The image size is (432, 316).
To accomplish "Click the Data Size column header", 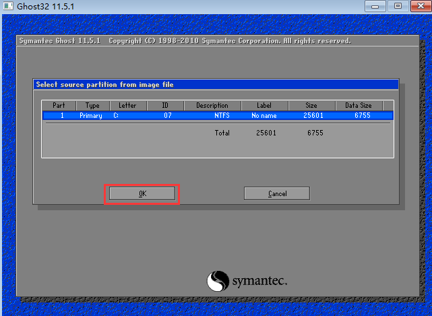I will point(359,106).
